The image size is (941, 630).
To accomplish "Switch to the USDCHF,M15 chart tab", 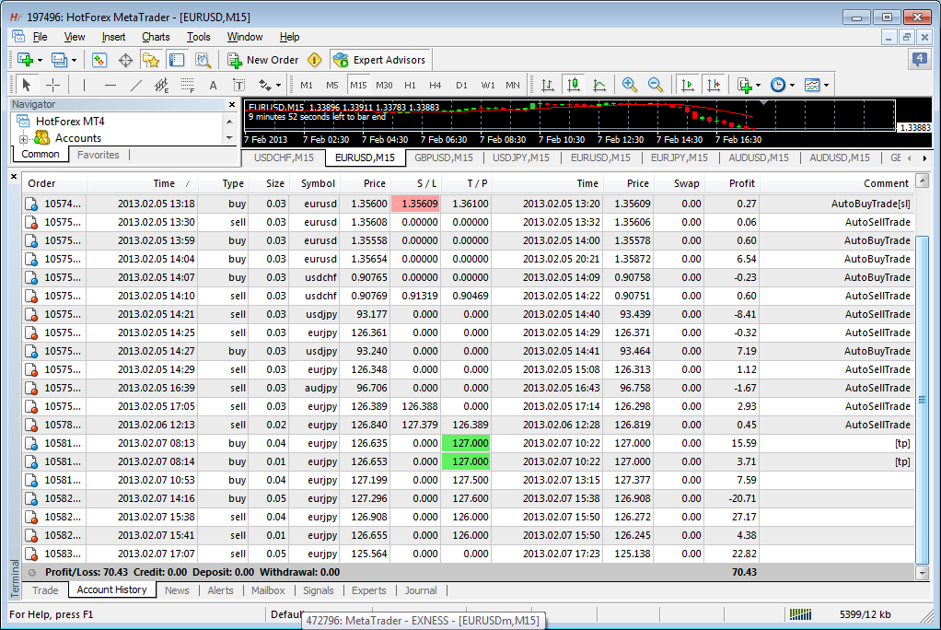I will 284,157.
